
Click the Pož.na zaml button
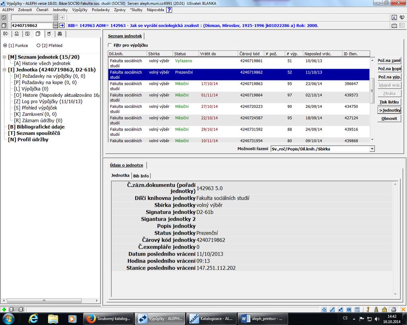tap(389, 60)
